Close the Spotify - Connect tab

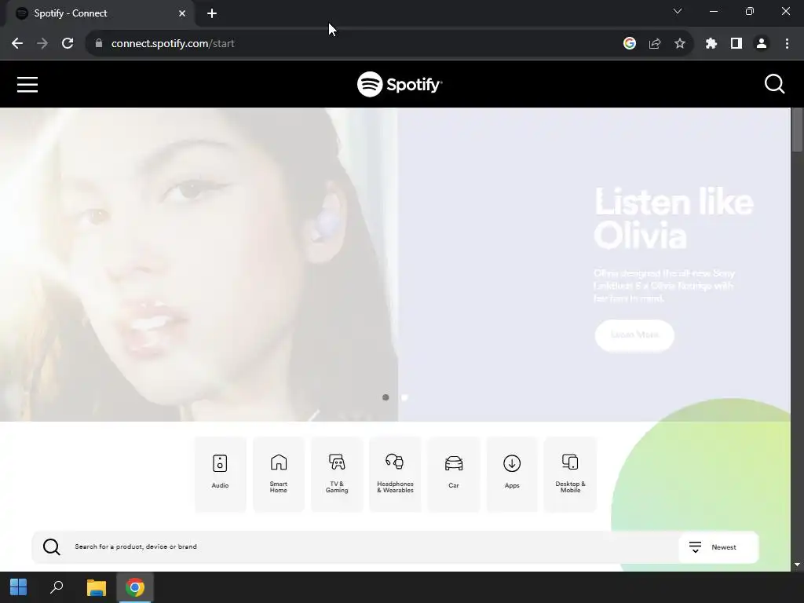(x=182, y=13)
